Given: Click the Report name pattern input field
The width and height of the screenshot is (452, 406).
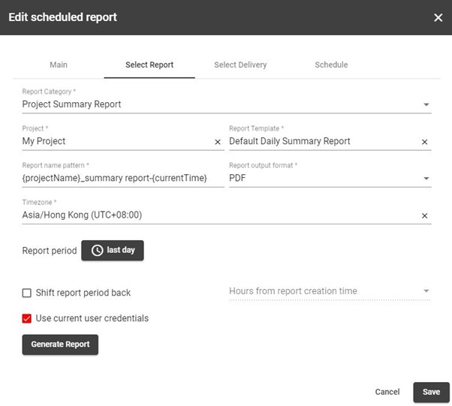Looking at the screenshot, I should click(x=123, y=178).
